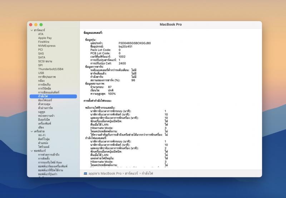Choose การเขียนแผ่นดิสก์ in the sidebar
Image resolution: width=286 pixels, height=198 pixels.
tap(49, 92)
